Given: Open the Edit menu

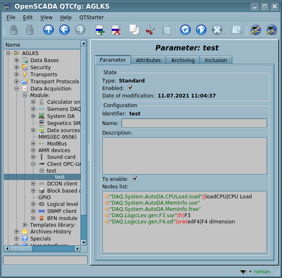Looking at the screenshot, I should 28,17.
